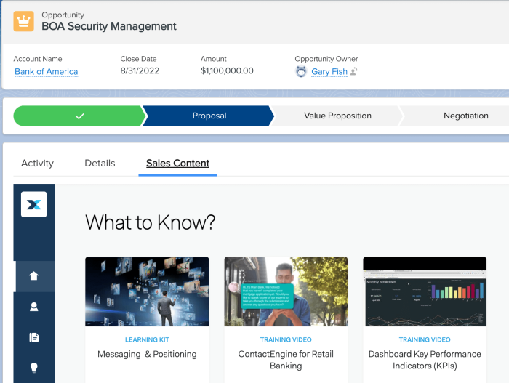Select the Value Proposition stage
This screenshot has width=509, height=383.
point(337,116)
